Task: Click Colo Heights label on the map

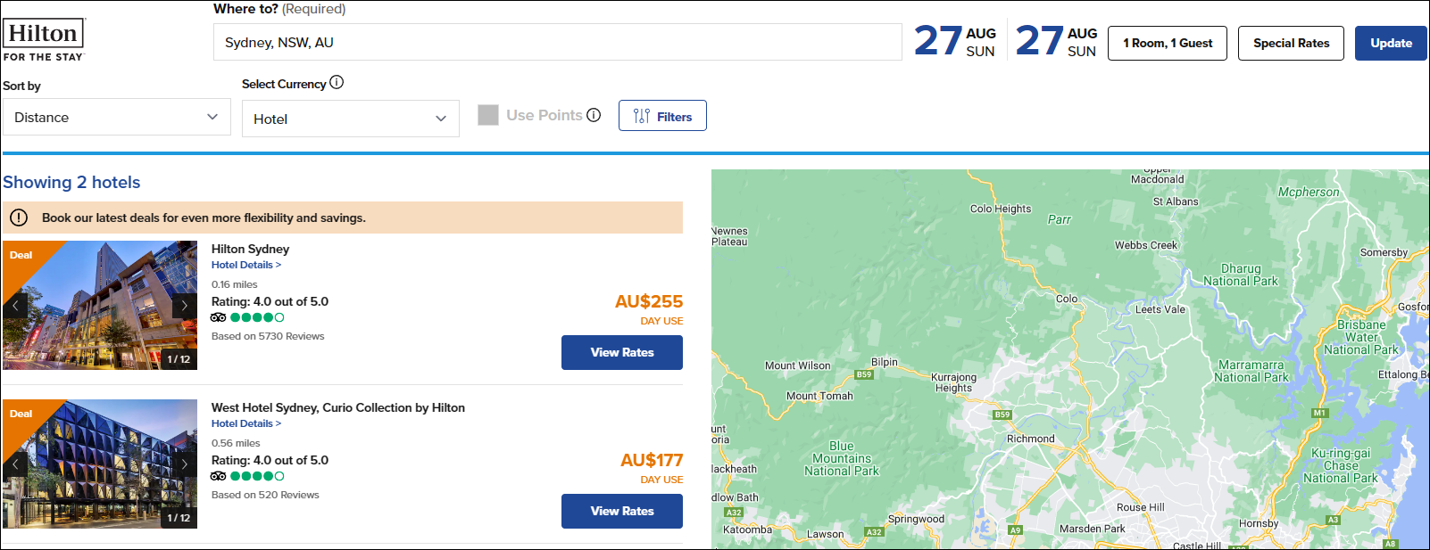Action: click(1001, 209)
